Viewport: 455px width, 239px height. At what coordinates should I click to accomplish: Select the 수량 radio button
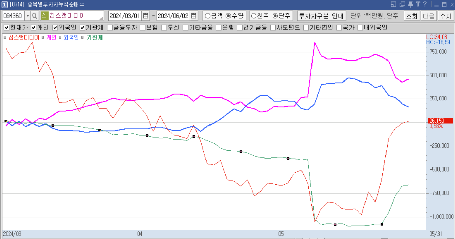(228, 16)
